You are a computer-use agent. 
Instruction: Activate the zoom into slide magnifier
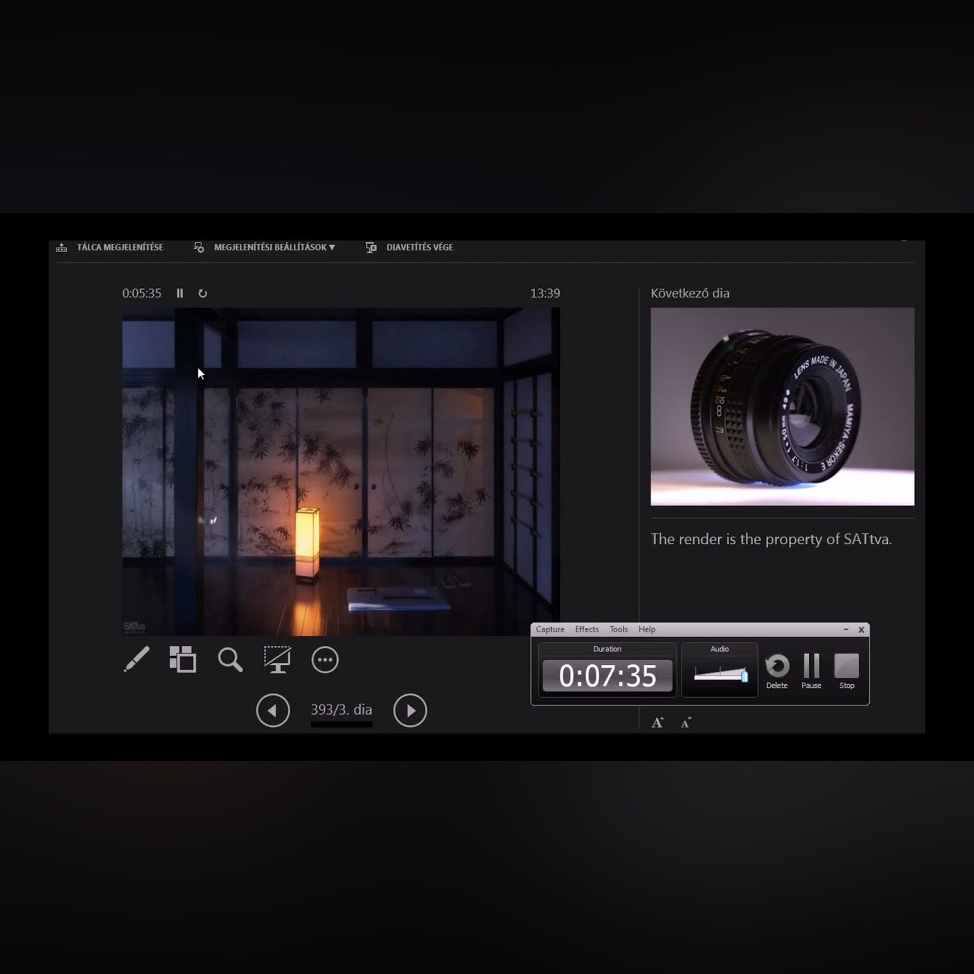[x=230, y=659]
